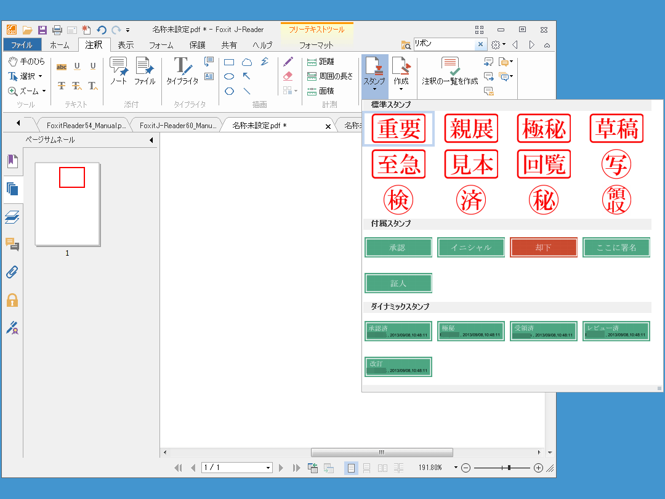Switch to FoxitReader54_Manual document tab
The image size is (665, 499).
click(x=86, y=126)
